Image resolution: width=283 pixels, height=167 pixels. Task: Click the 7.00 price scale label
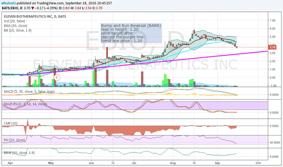[x=272, y=20]
